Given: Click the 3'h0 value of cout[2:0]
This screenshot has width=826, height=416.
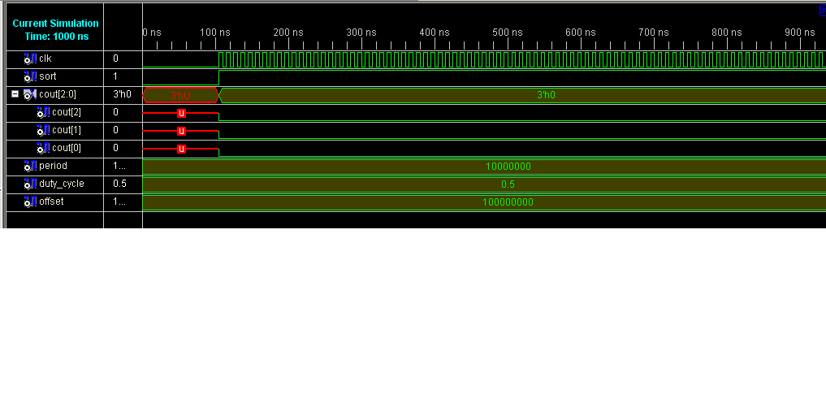Looking at the screenshot, I should coord(122,94).
